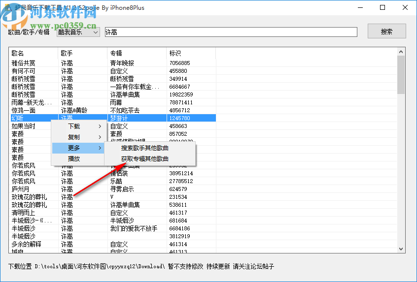Sort by the 歌名 column header
The width and height of the screenshot is (417, 282).
tap(34, 53)
